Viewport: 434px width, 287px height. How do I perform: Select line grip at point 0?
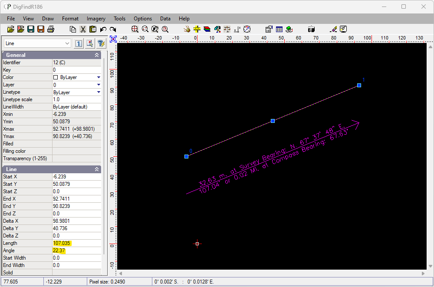(186, 156)
